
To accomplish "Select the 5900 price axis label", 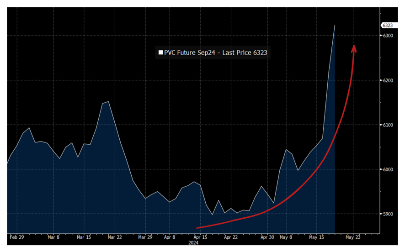I will coord(388,214).
